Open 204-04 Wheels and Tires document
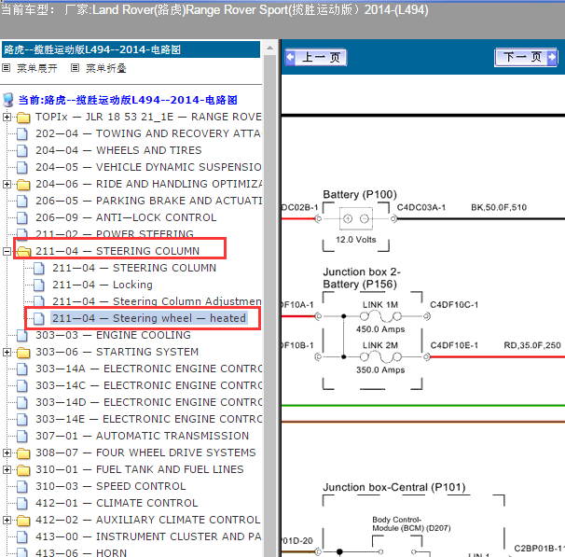The width and height of the screenshot is (565, 557). pos(118,150)
